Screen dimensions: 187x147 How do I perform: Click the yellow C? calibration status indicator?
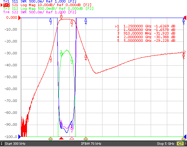point(180,144)
